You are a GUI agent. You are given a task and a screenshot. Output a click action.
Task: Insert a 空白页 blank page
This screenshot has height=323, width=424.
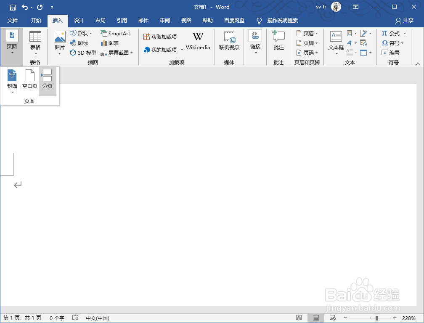coord(30,79)
